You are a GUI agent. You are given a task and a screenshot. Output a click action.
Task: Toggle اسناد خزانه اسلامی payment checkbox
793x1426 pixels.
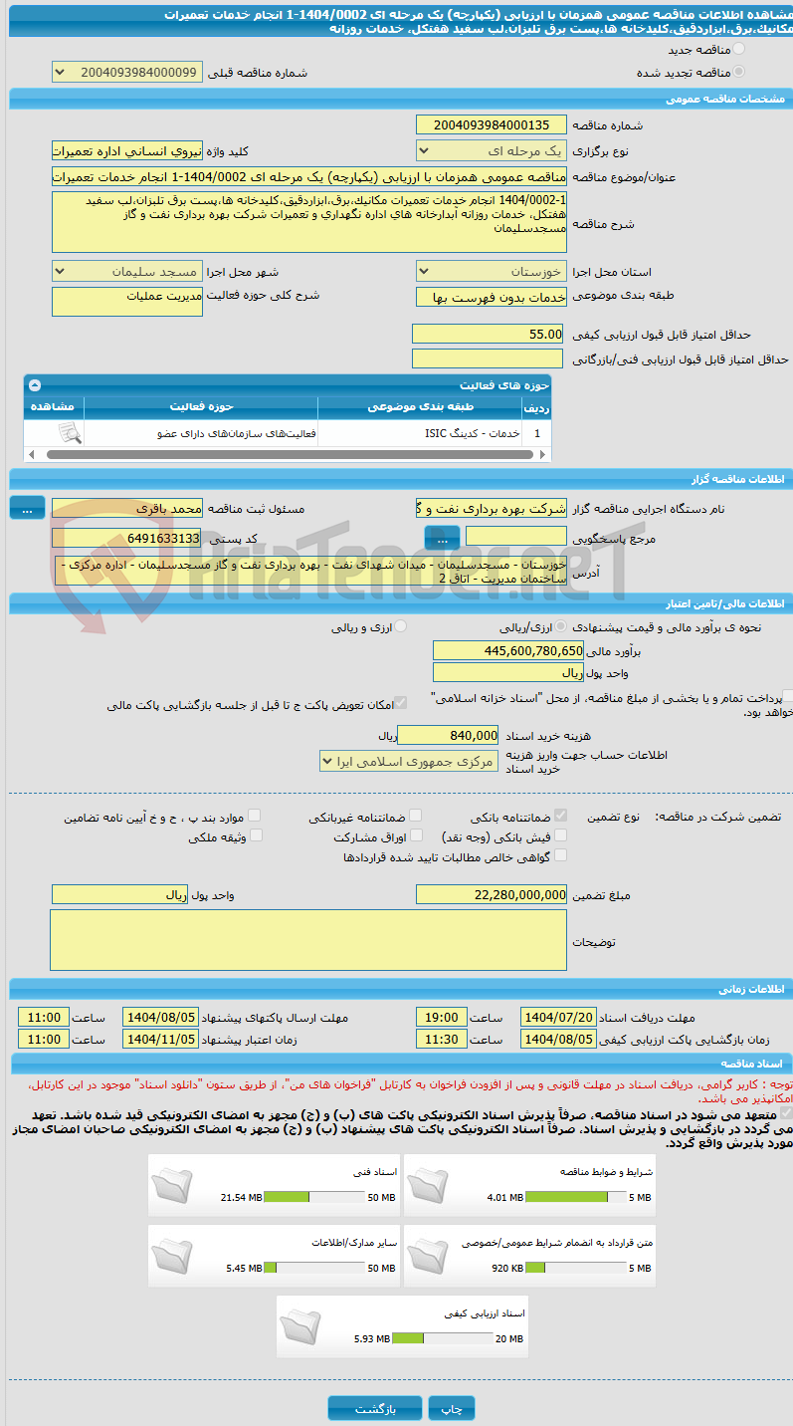(x=787, y=697)
